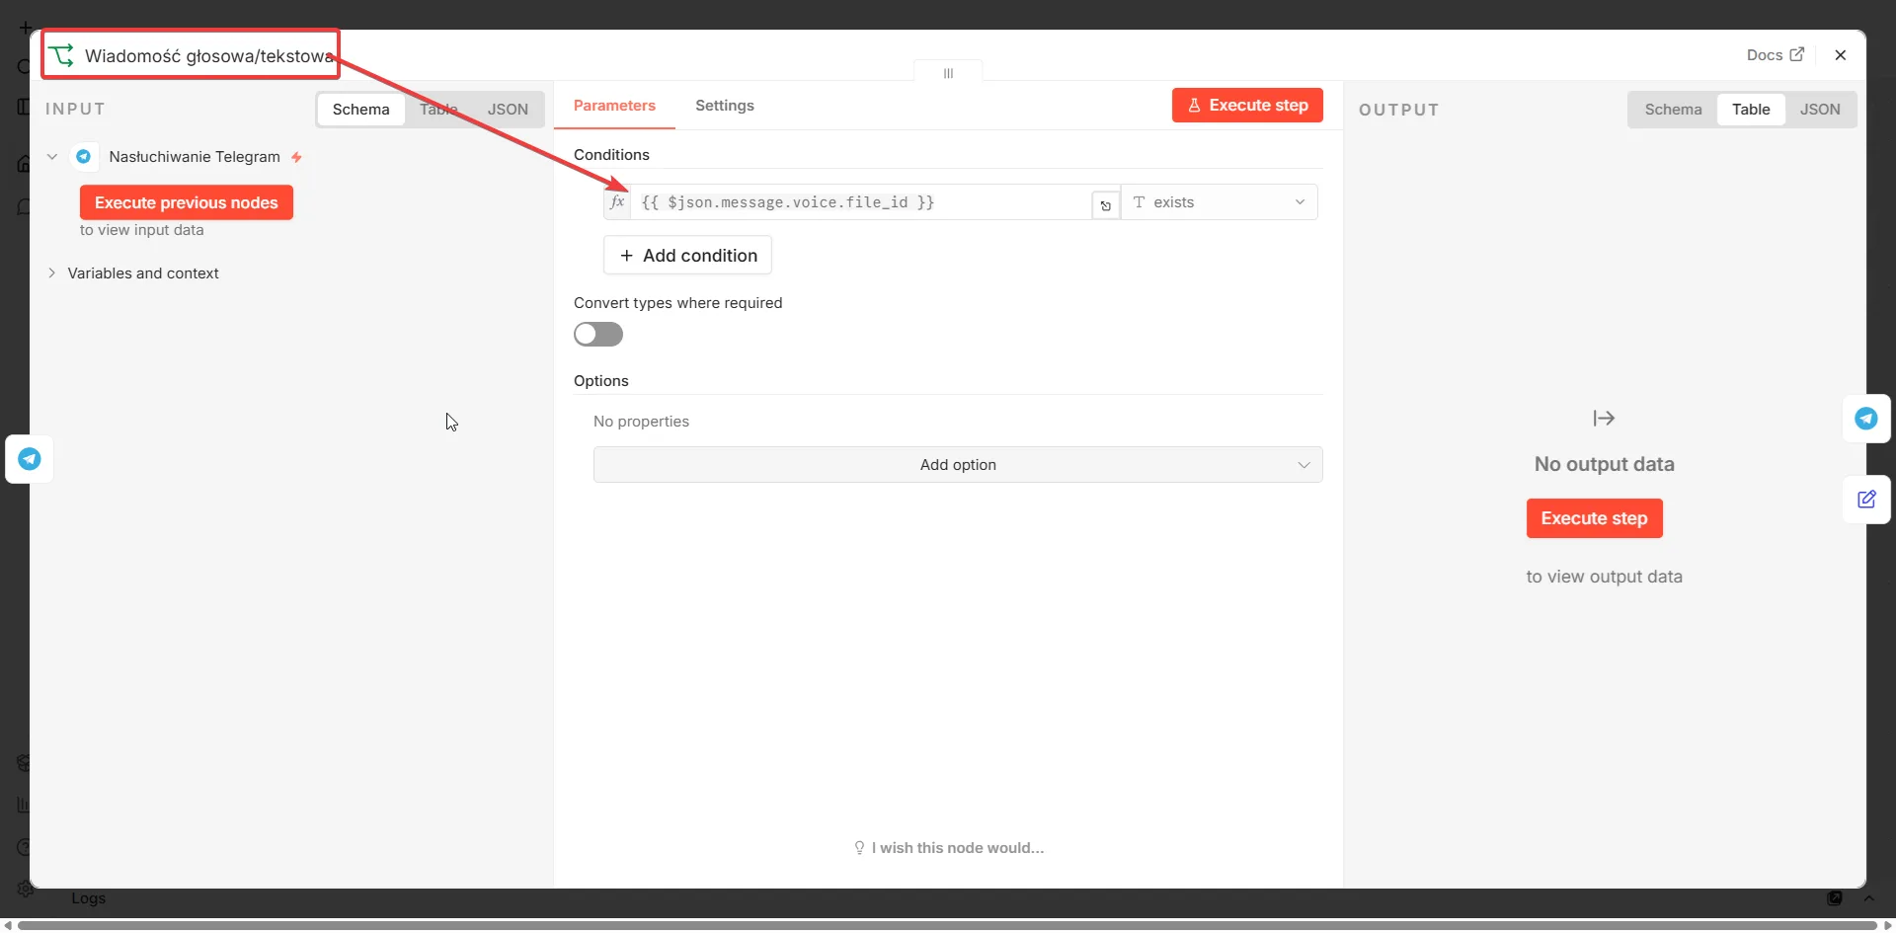Click the scrollbar right arrow at the bottom
The image size is (1896, 933).
1887,925
